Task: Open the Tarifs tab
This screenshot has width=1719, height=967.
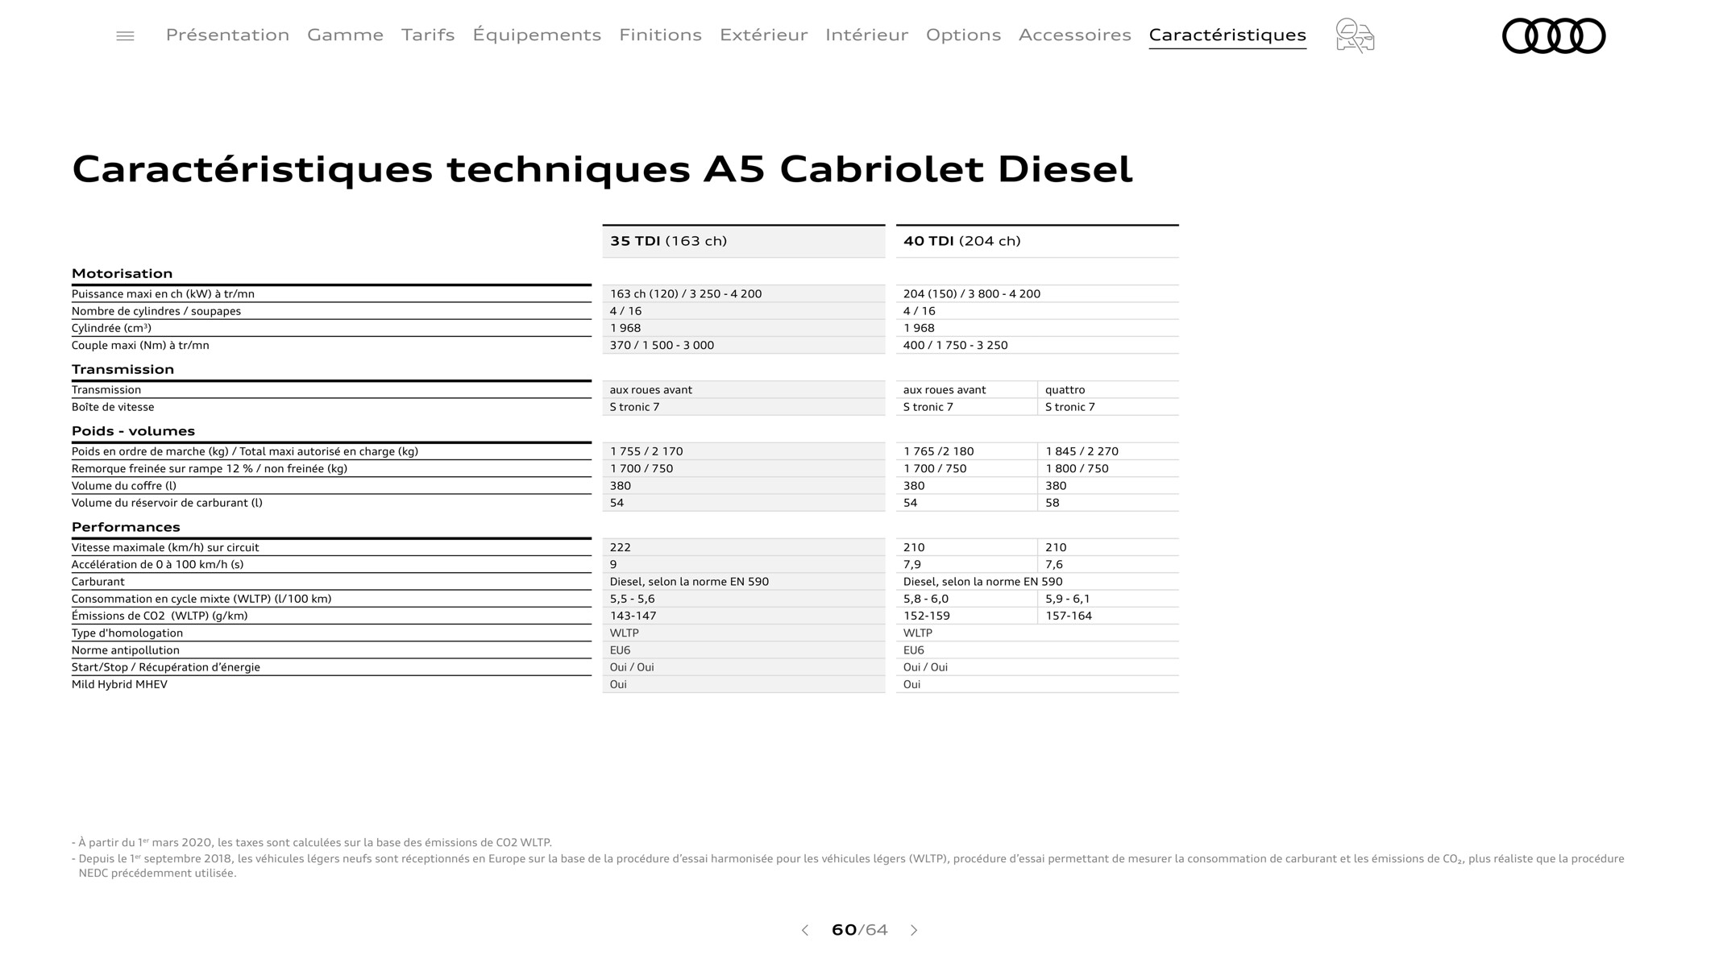Action: click(428, 35)
